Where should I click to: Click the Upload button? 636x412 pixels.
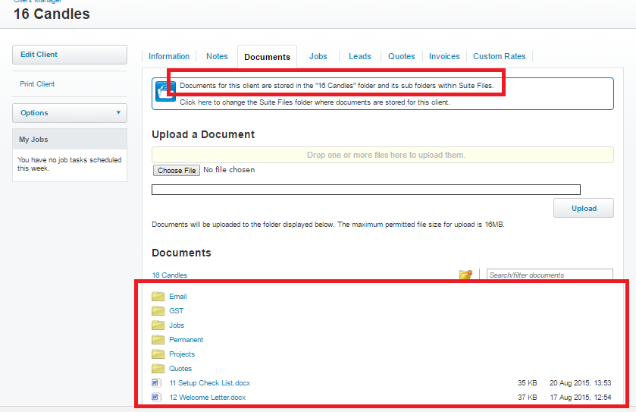[584, 208]
